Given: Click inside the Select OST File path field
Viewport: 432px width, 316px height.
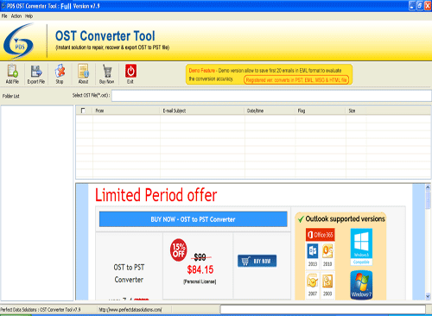Looking at the screenshot, I should click(271, 96).
